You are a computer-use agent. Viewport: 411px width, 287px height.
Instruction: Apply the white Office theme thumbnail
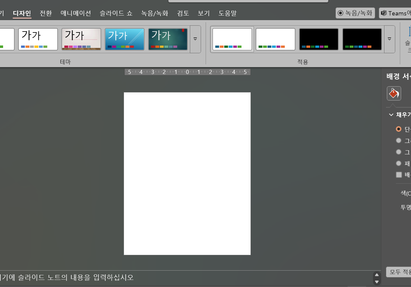click(38, 39)
